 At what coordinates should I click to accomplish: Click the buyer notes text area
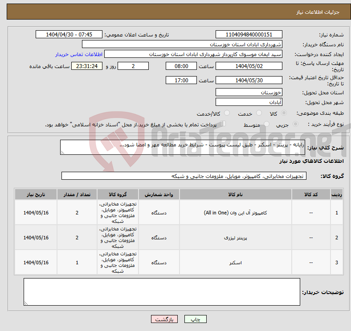pyautogui.click(x=162, y=292)
